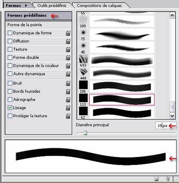Enable the Bords humides checkbox
Image resolution: width=179 pixels, height=183 pixels.
tap(10, 91)
